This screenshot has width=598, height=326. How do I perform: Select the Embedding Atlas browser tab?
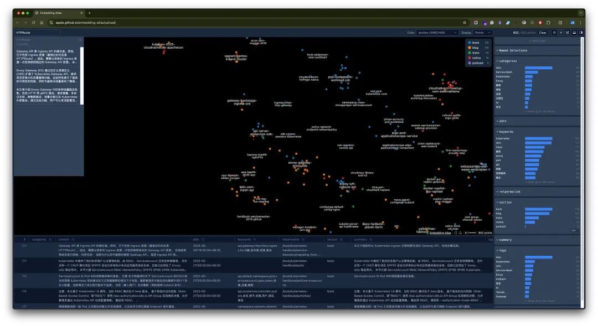coord(58,13)
